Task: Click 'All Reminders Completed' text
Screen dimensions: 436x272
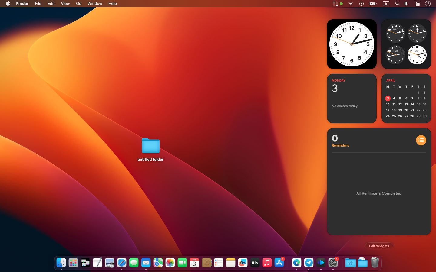Action: pyautogui.click(x=379, y=193)
